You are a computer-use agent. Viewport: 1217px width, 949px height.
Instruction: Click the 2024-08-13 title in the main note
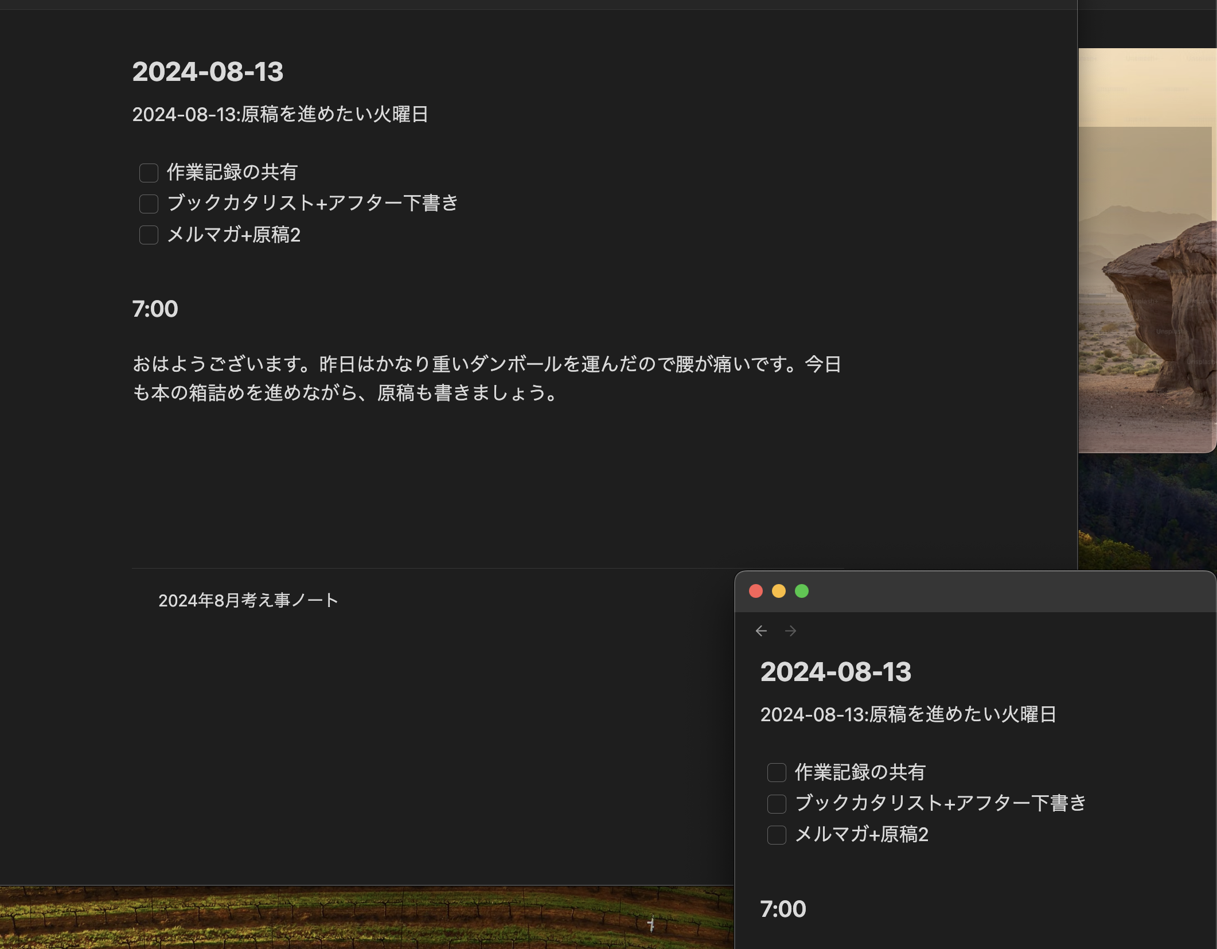(208, 72)
